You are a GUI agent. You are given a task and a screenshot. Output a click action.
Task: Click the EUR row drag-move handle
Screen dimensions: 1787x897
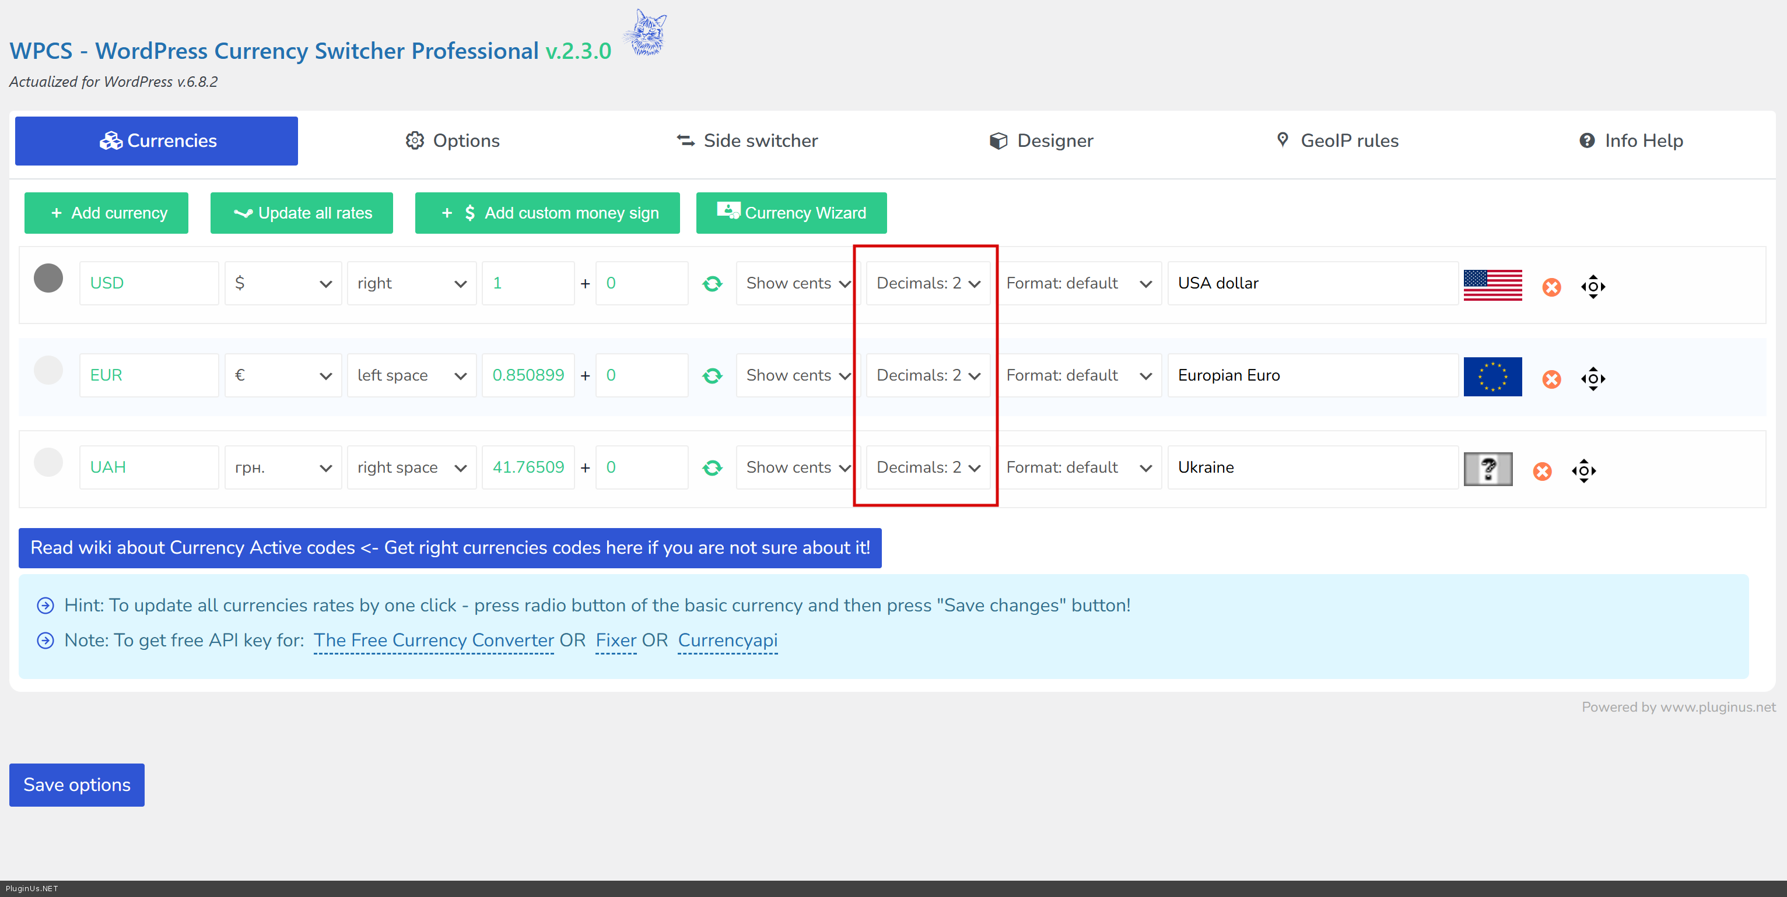point(1593,378)
